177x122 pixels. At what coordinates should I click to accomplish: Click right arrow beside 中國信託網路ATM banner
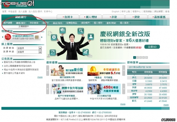click(42, 37)
